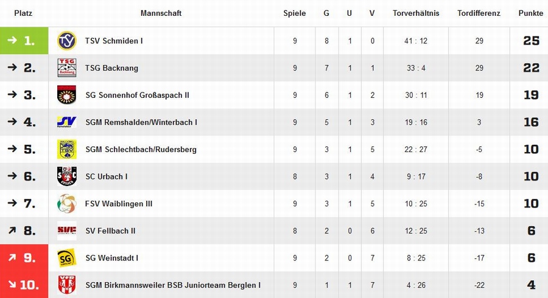Click the green first place rank cell

coord(24,41)
